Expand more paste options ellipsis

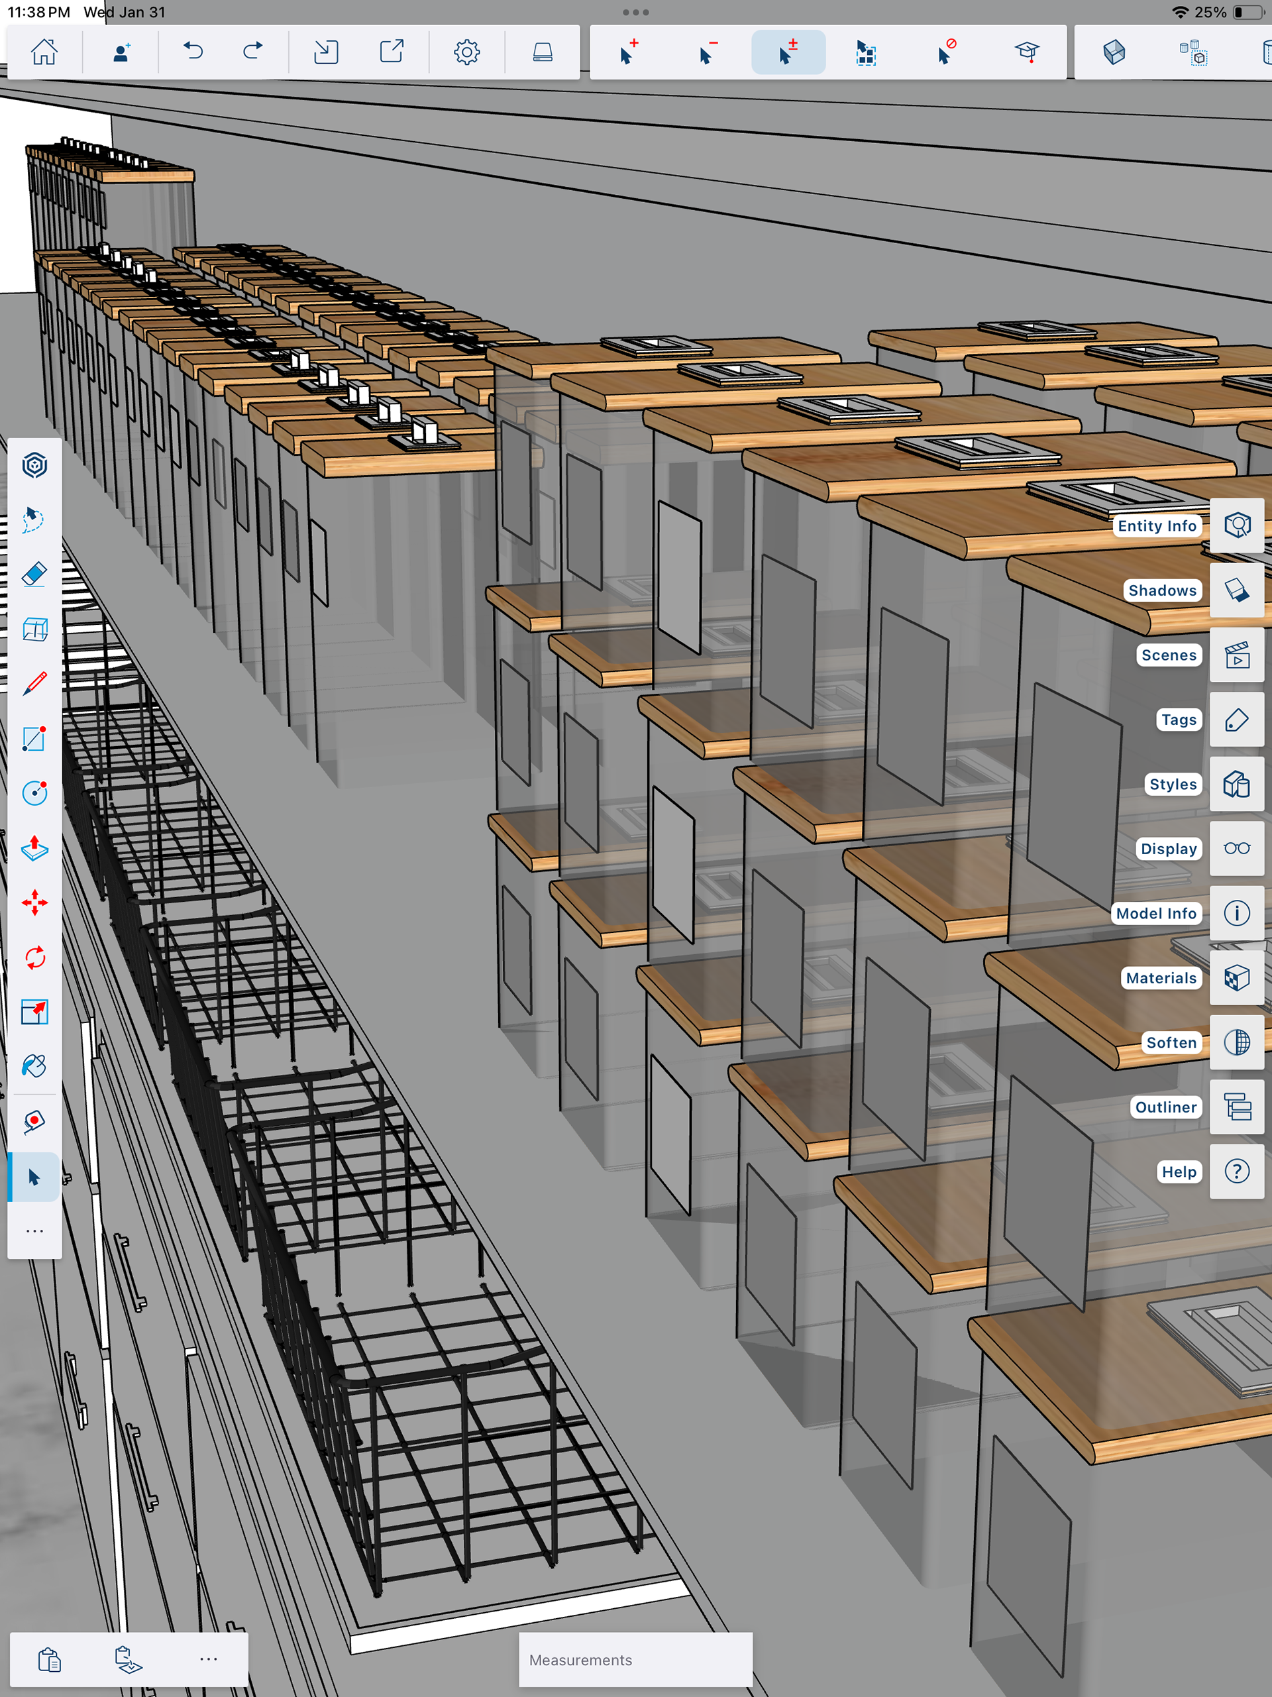[x=208, y=1659]
